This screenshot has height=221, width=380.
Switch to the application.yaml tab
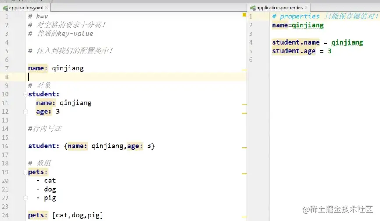tap(25, 8)
